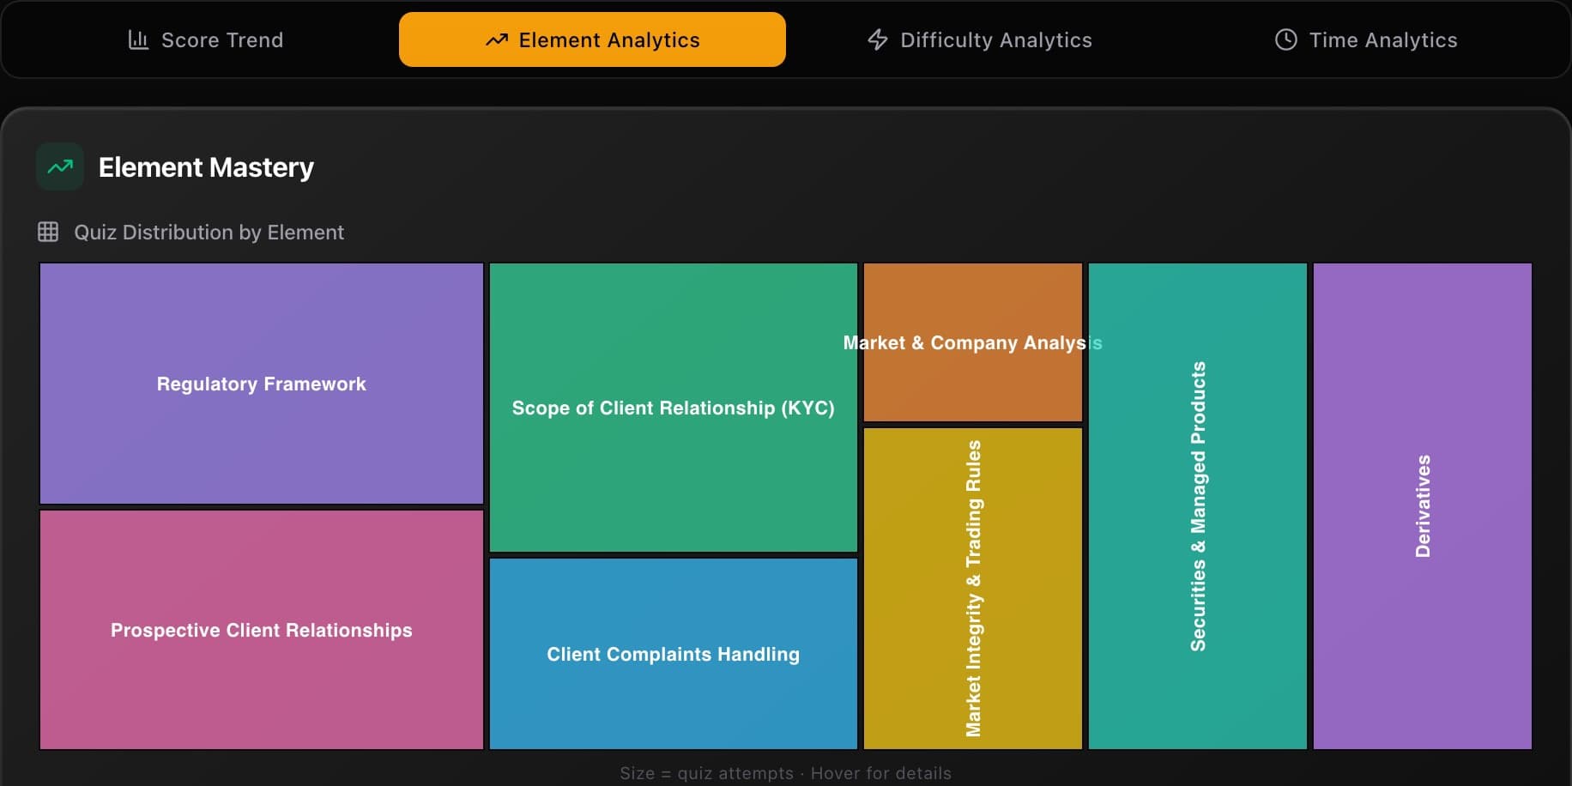
Task: Click the Market & Company Analysis tile
Action: (972, 342)
